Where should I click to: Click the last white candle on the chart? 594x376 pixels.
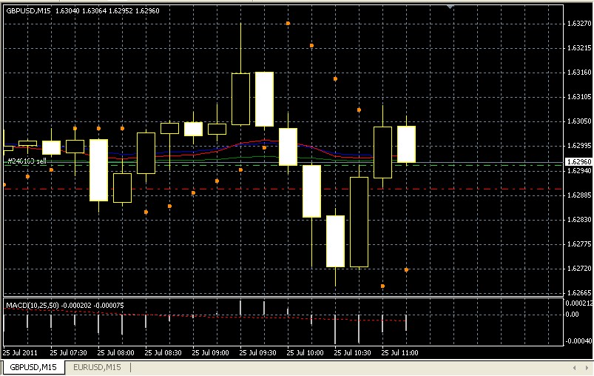pyautogui.click(x=407, y=144)
